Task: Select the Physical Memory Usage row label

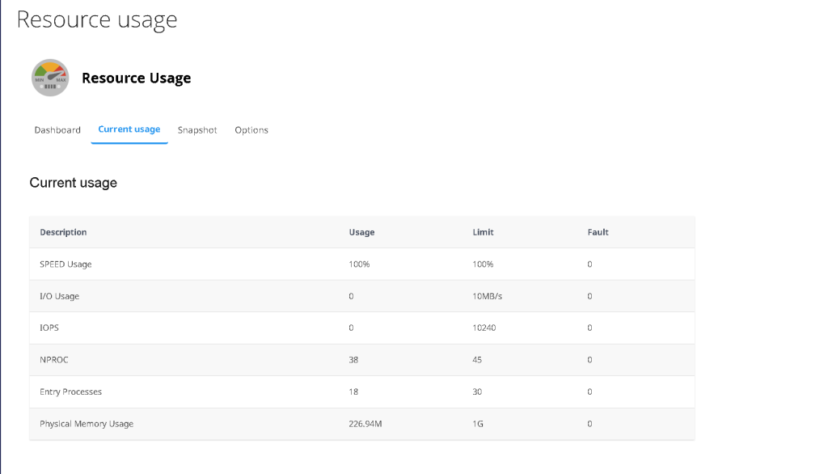Action: 87,424
